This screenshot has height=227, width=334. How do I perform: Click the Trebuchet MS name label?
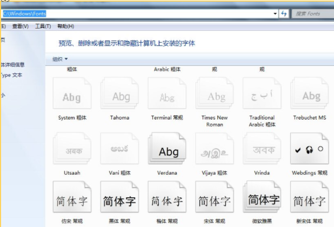pyautogui.click(x=310, y=117)
